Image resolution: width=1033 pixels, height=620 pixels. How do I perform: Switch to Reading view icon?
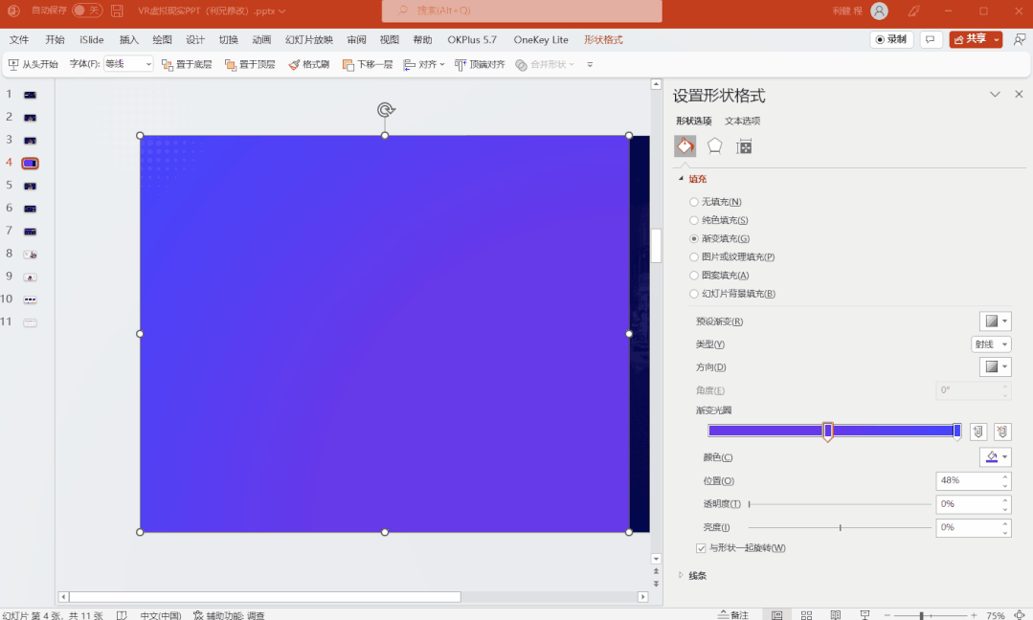[836, 614]
